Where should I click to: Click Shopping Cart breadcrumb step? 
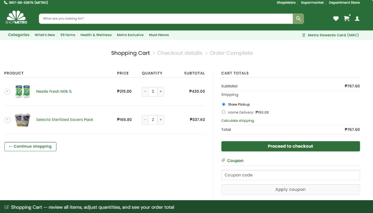tap(130, 53)
